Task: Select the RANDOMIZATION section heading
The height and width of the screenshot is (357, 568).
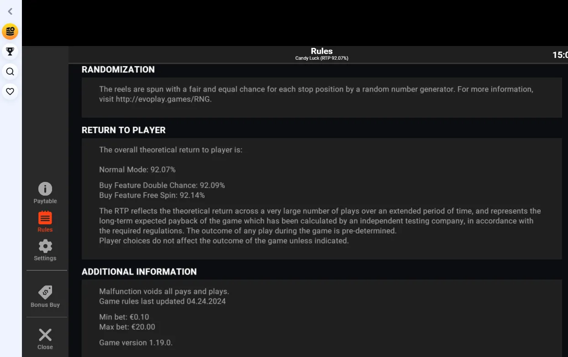Action: 118,69
